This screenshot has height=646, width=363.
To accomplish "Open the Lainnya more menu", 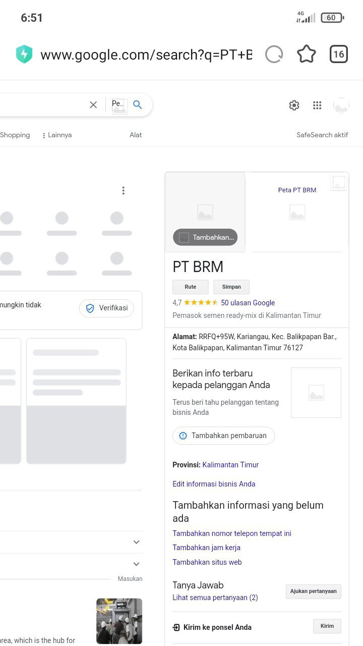I will (x=57, y=135).
